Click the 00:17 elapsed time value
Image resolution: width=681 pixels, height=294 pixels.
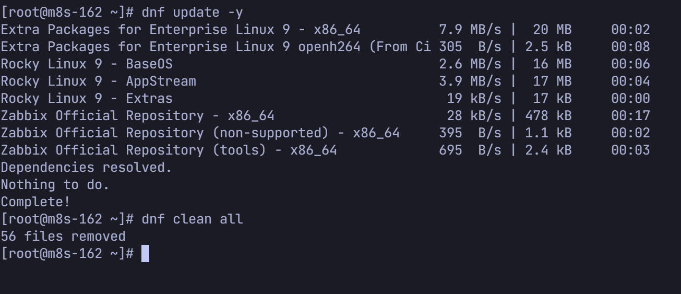pos(630,116)
